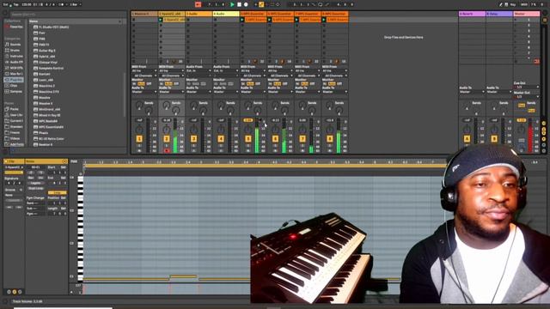Select the B Delay return track header

499,14
